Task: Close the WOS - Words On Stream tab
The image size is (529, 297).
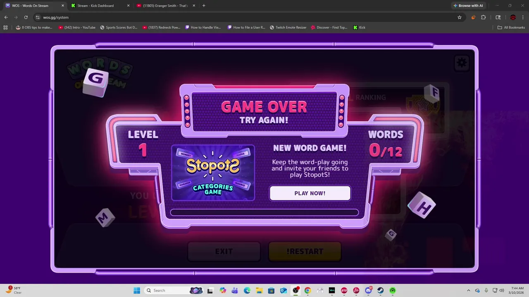Action: coord(63,6)
